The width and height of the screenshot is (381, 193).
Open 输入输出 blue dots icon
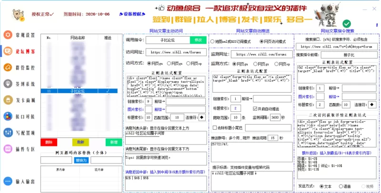[8, 181]
